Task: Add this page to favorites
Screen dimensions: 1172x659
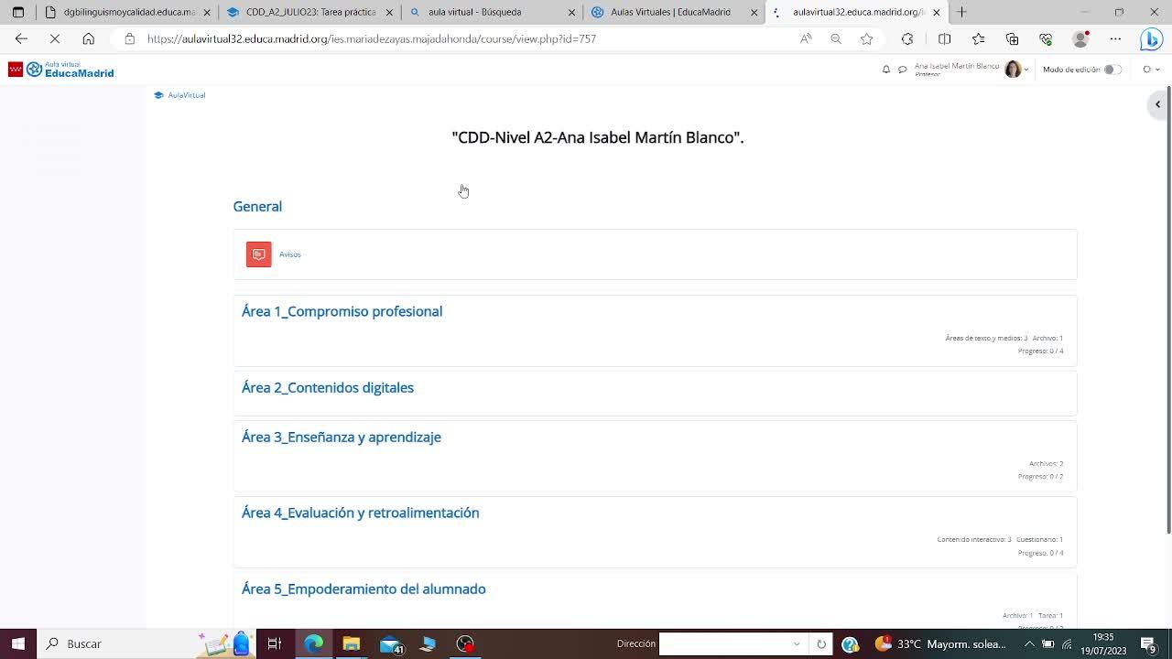Action: (x=866, y=38)
